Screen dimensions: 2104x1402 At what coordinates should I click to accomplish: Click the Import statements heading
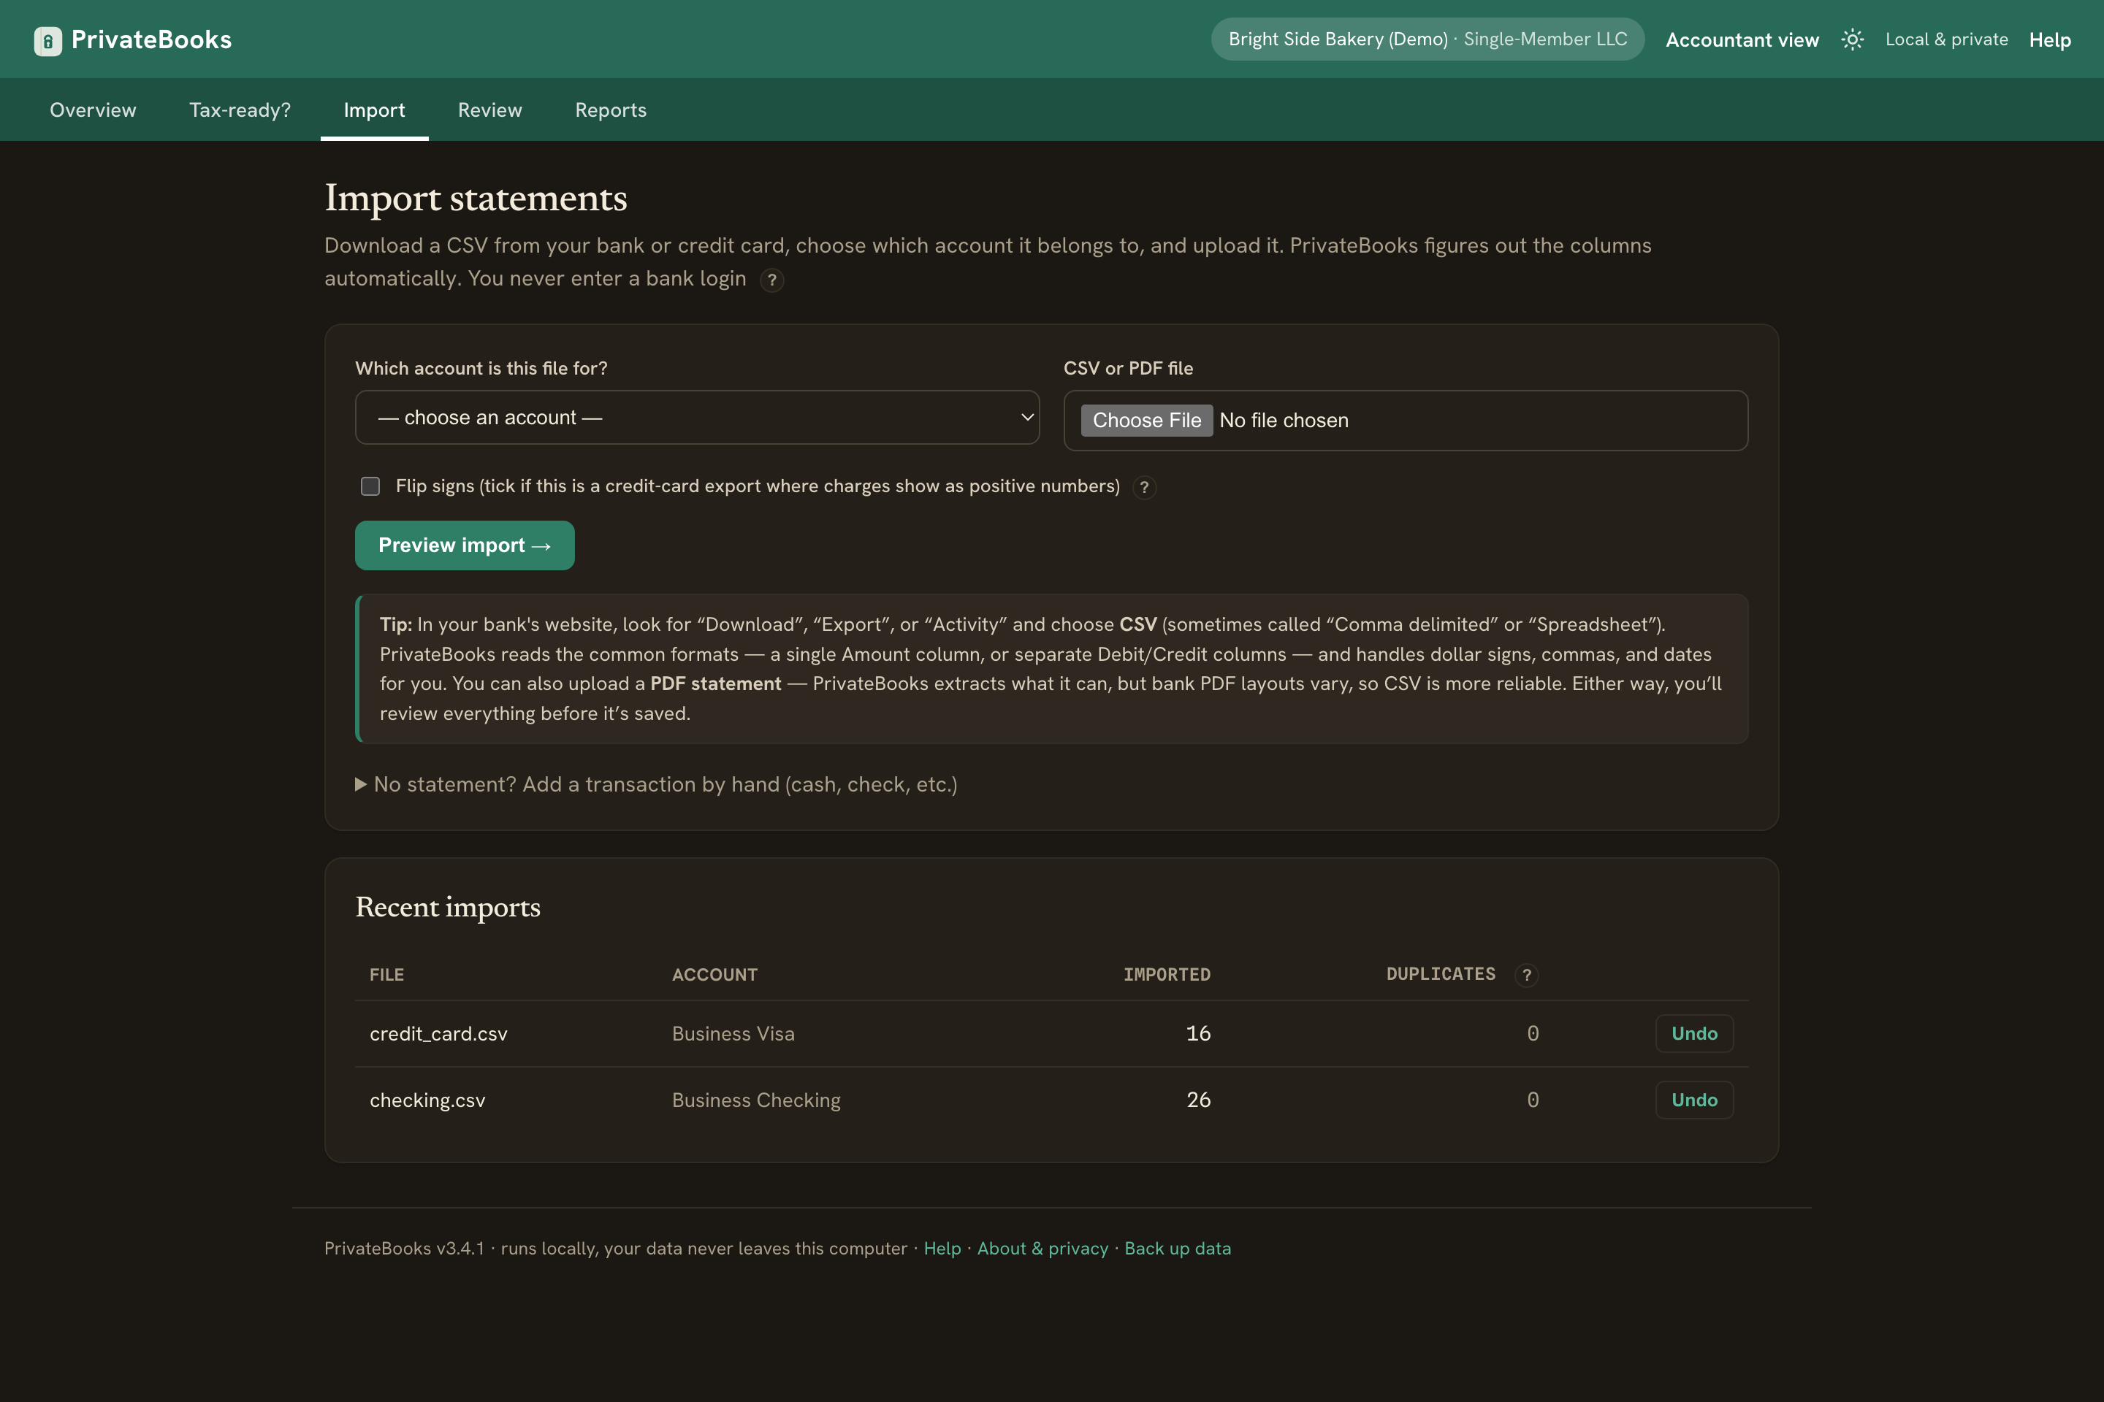tap(476, 199)
